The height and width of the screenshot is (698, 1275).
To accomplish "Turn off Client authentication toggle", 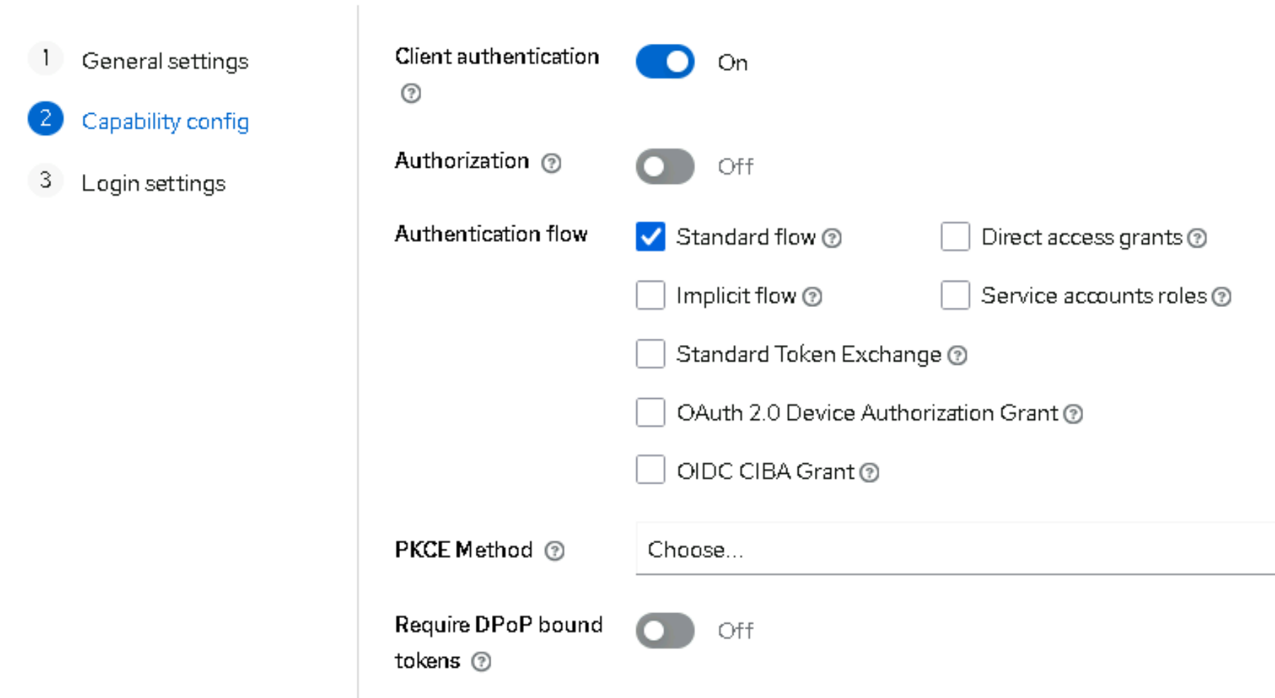I will click(665, 62).
